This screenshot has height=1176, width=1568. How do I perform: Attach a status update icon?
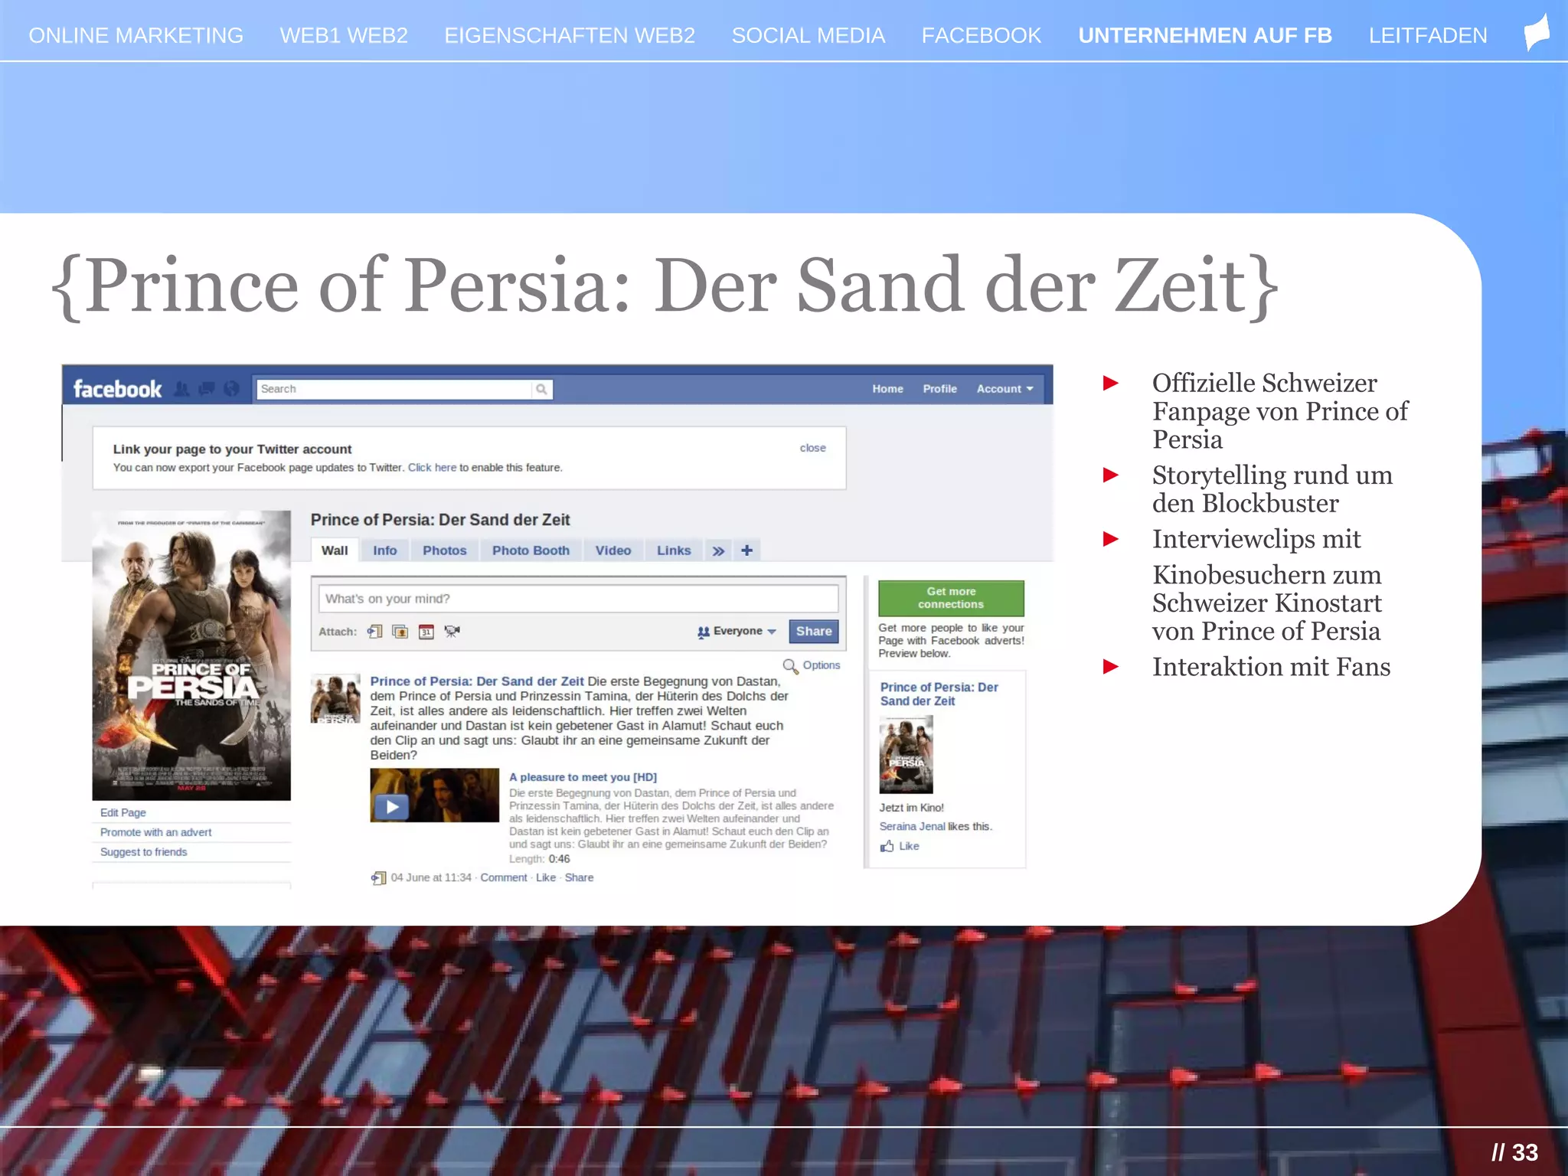coord(374,632)
